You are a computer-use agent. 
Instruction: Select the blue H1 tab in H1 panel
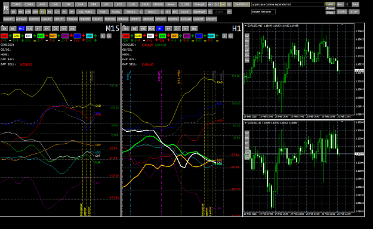tap(160, 29)
